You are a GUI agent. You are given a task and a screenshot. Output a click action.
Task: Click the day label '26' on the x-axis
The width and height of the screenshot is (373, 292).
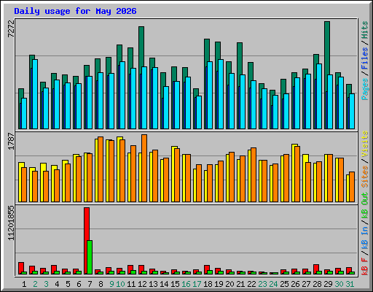[295, 284]
